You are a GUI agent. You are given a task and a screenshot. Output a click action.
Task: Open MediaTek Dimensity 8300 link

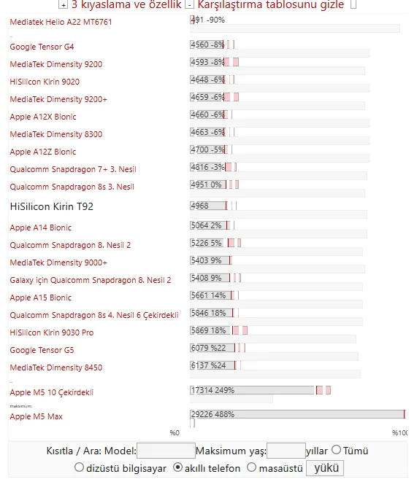(x=56, y=134)
